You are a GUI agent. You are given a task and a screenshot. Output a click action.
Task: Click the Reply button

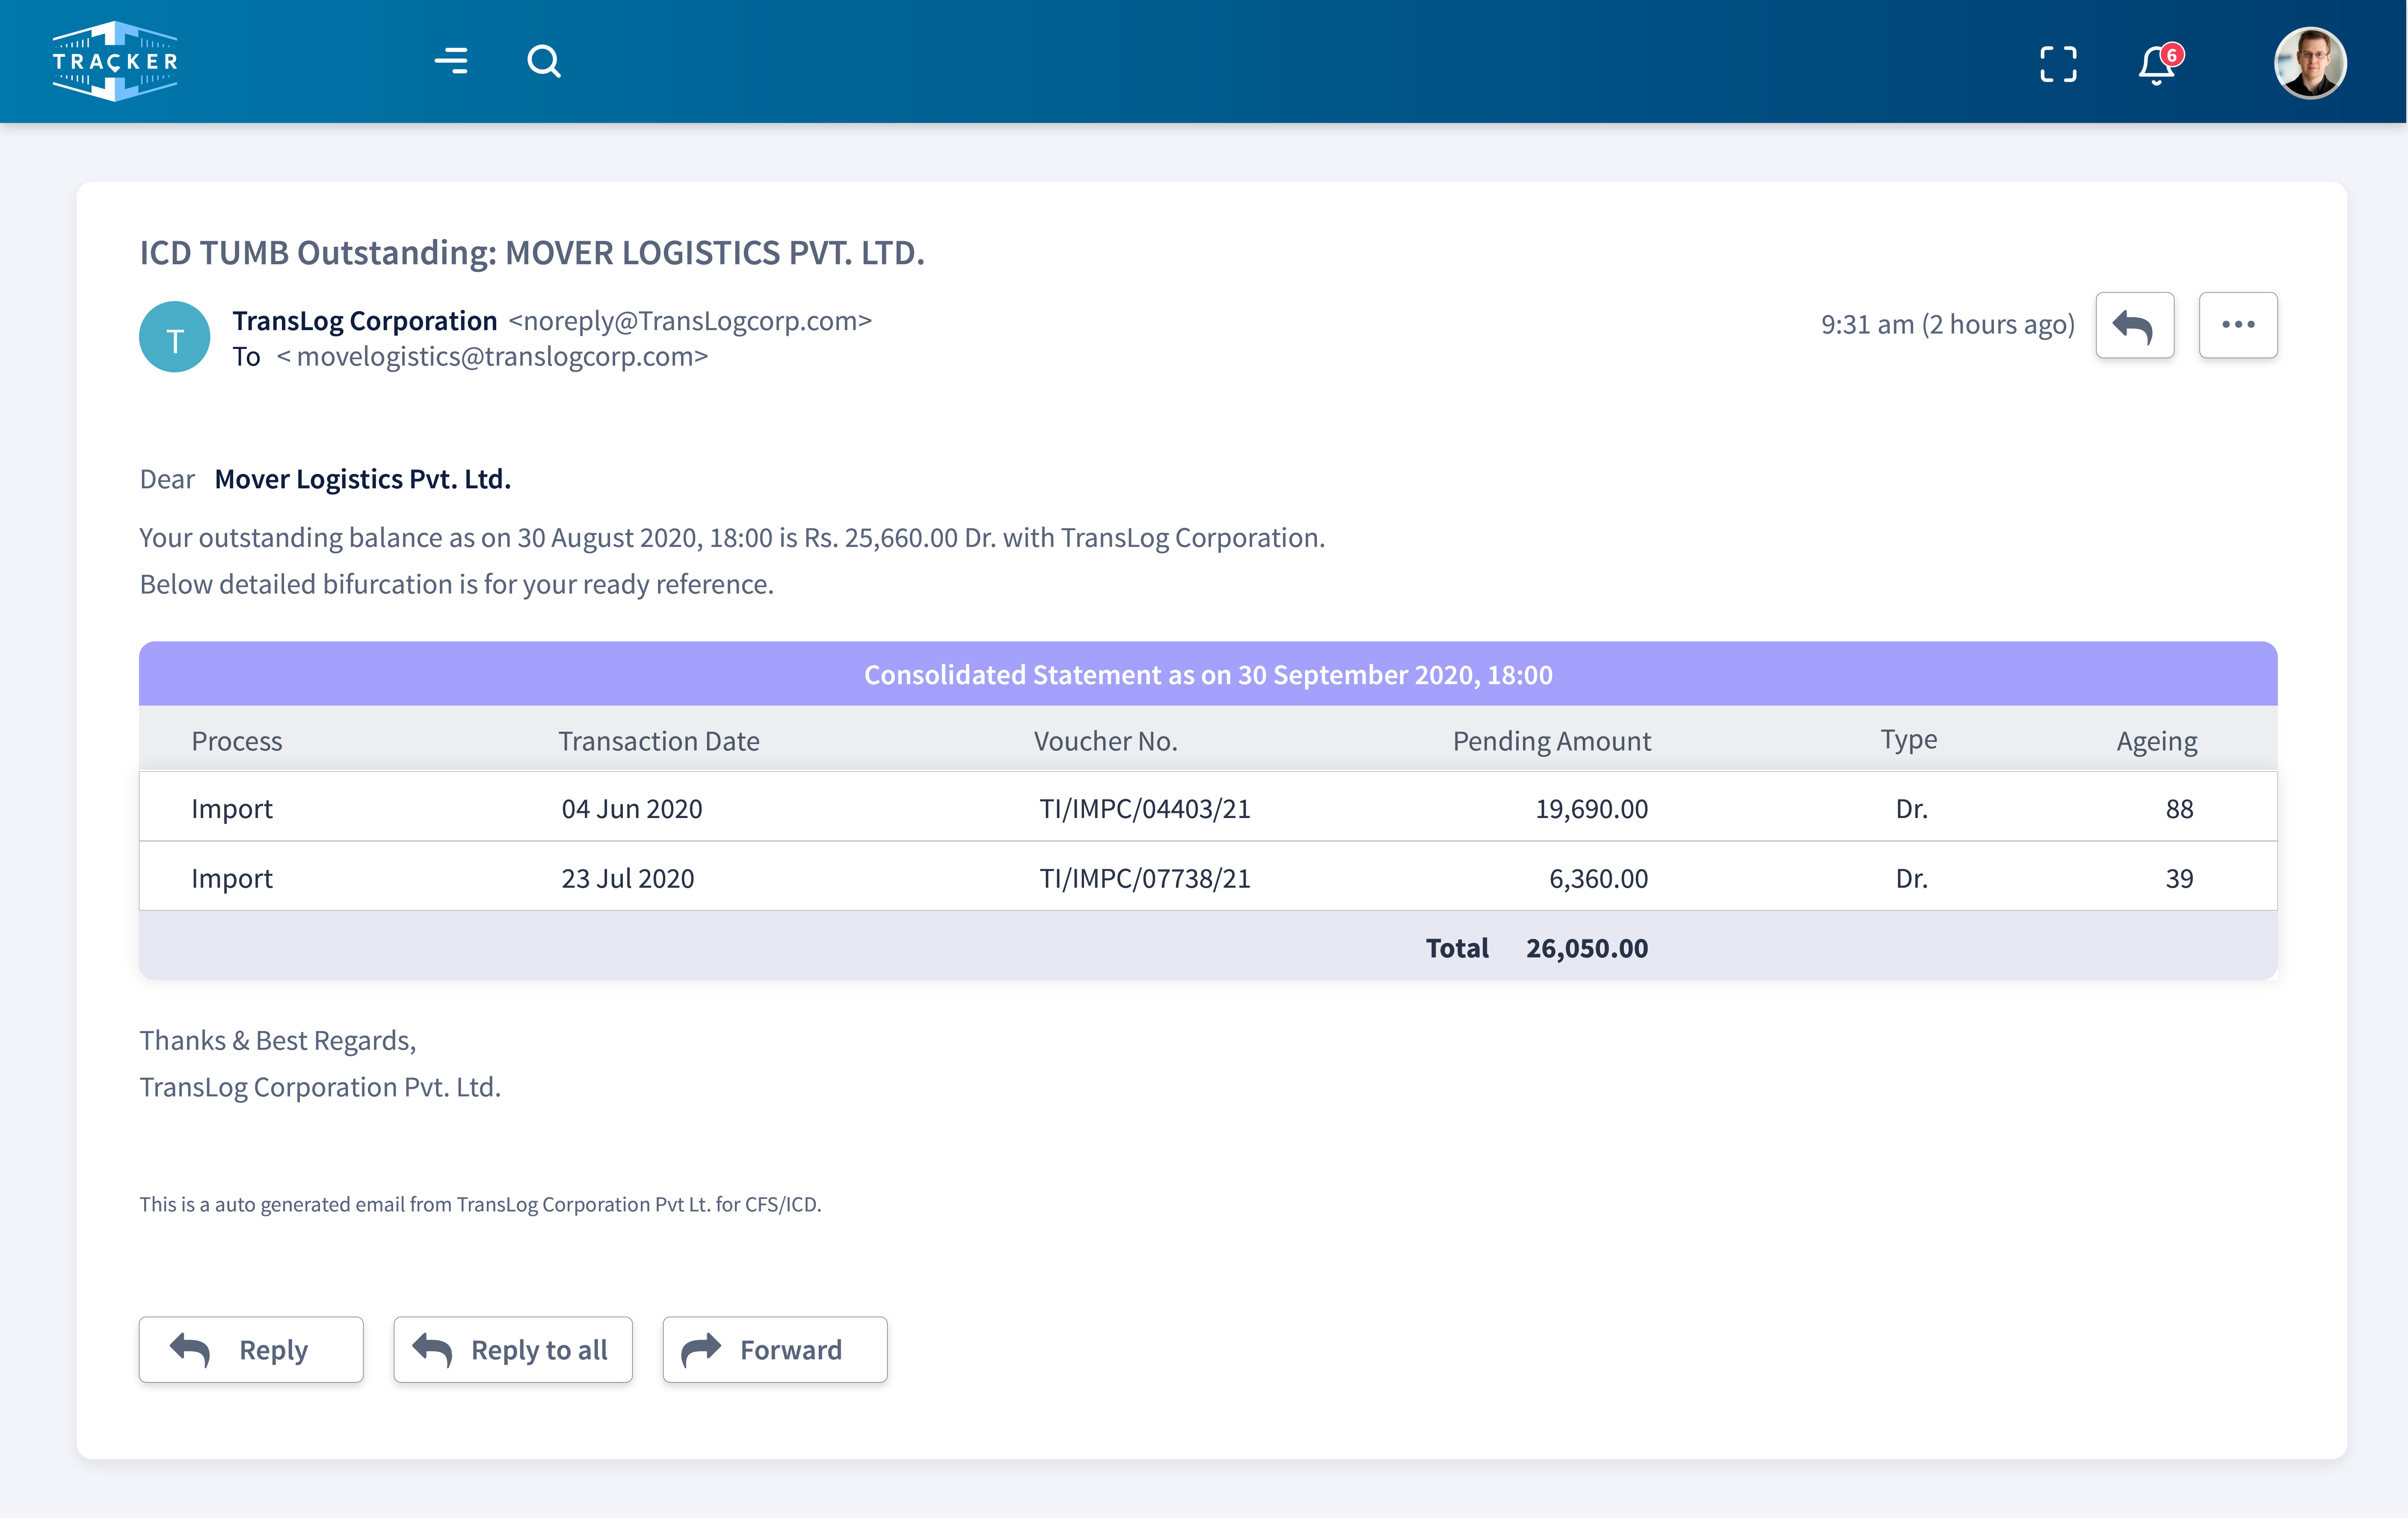click(x=251, y=1349)
